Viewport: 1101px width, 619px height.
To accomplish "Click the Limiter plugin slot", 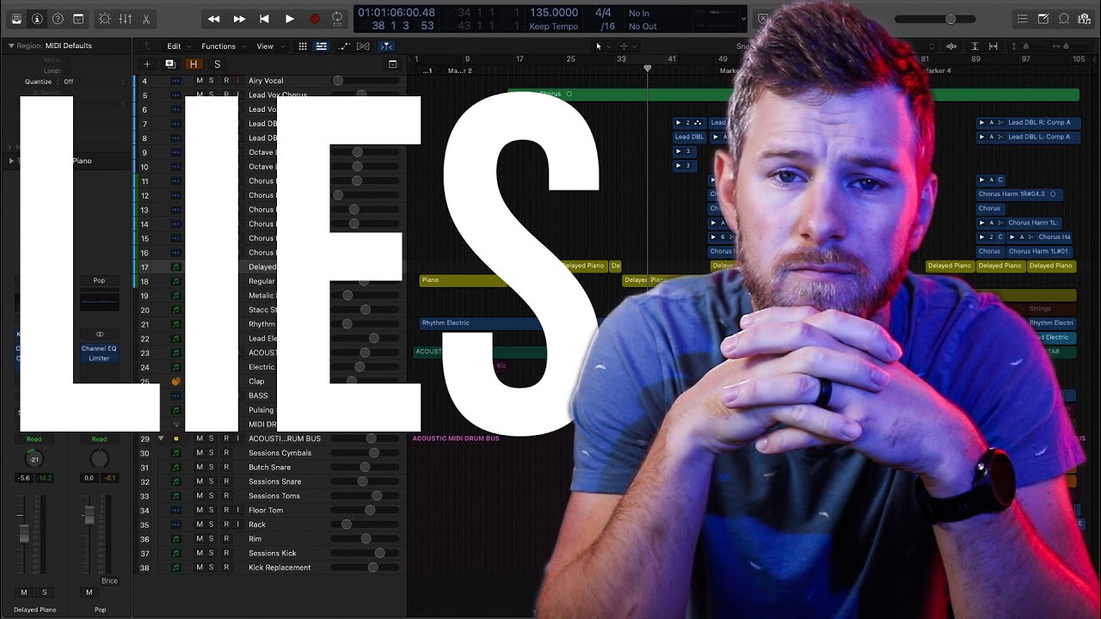I will (99, 358).
